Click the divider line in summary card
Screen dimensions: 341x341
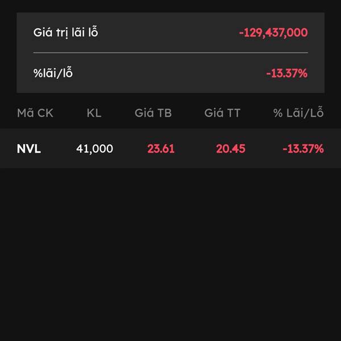pyautogui.click(x=170, y=53)
